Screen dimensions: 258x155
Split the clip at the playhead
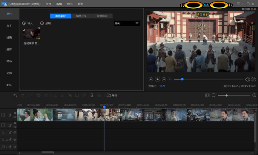coord(39,96)
